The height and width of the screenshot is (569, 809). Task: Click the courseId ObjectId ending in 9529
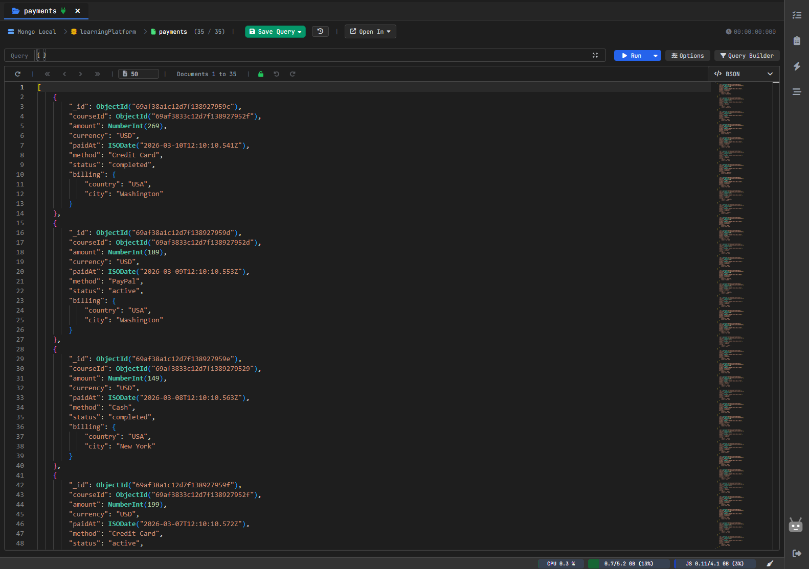(x=187, y=369)
